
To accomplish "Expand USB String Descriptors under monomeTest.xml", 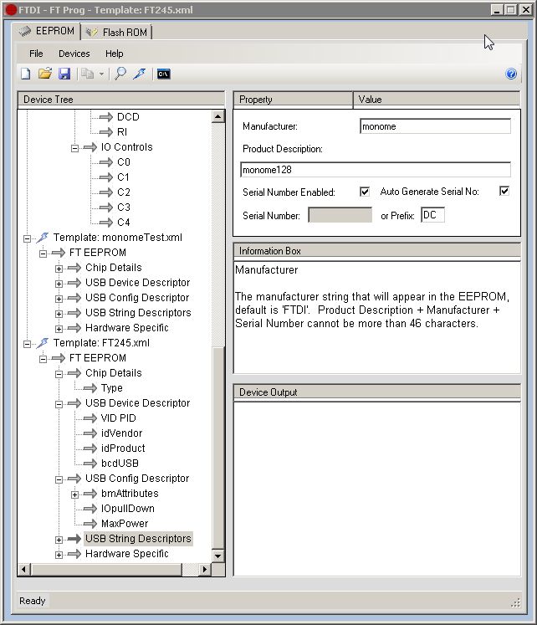I will tap(59, 314).
